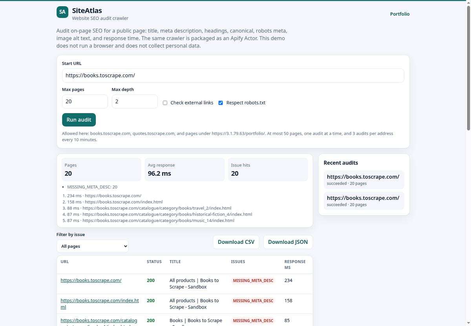
Task: Click MISSING_META_DESC badge in the 234 ms row
Action: [253, 281]
